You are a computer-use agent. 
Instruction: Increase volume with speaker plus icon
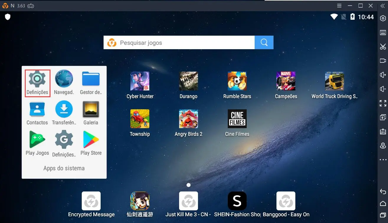(383, 75)
